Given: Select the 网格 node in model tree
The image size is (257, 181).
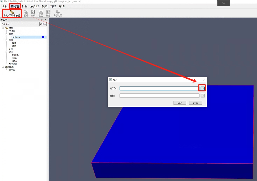Looking at the screenshot, I should pos(11,40).
